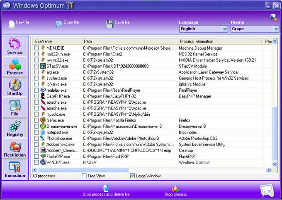The height and width of the screenshot is (200, 282).
Task: Click the STacSV.exe icon in the list
Action: point(43,66)
